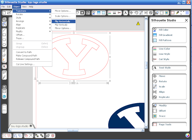
Task: Select the Ellipse drawing tool
Action: point(4,45)
